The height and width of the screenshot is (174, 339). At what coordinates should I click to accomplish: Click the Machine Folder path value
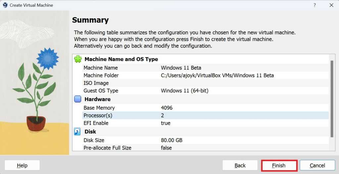tap(217, 75)
